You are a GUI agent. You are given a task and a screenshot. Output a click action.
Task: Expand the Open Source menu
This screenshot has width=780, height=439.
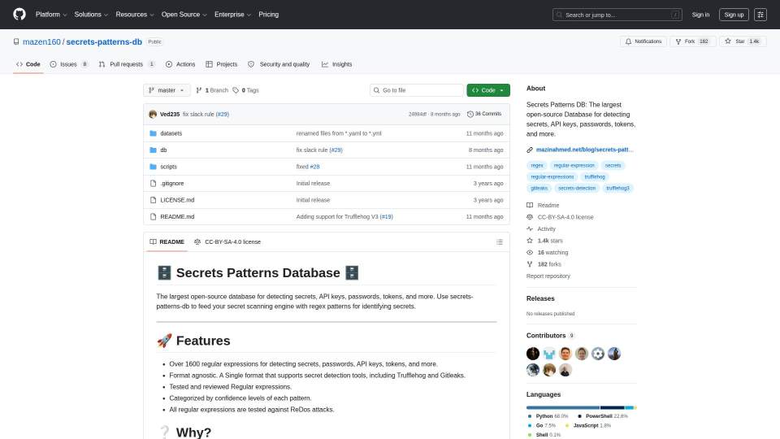(x=184, y=15)
